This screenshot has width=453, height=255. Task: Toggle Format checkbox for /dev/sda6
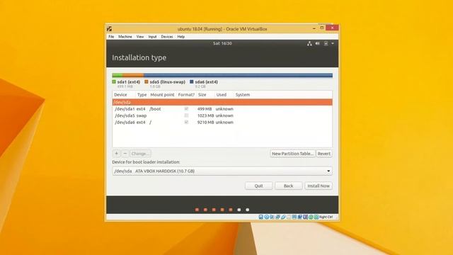coord(186,122)
